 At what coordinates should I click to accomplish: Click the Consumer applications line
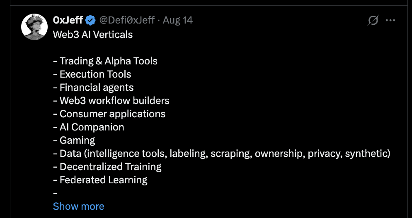tap(109, 114)
